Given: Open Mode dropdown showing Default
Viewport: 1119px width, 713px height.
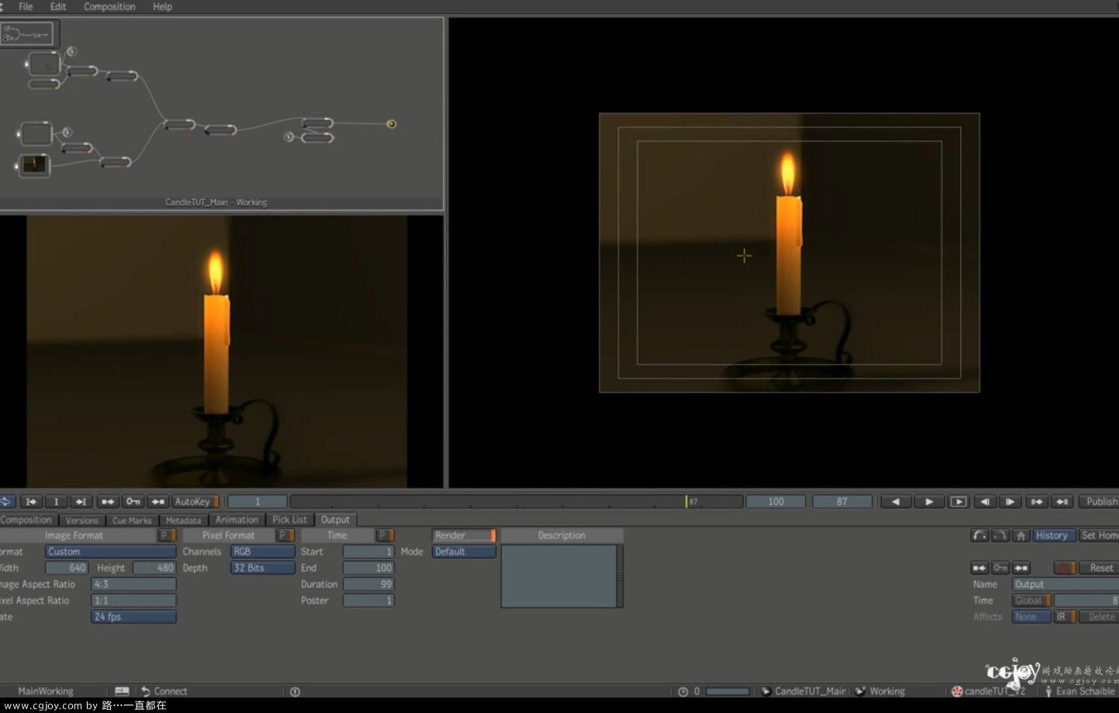Looking at the screenshot, I should pos(464,552).
